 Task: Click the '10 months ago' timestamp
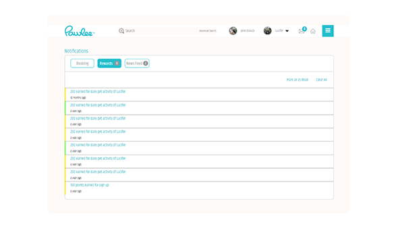click(78, 98)
